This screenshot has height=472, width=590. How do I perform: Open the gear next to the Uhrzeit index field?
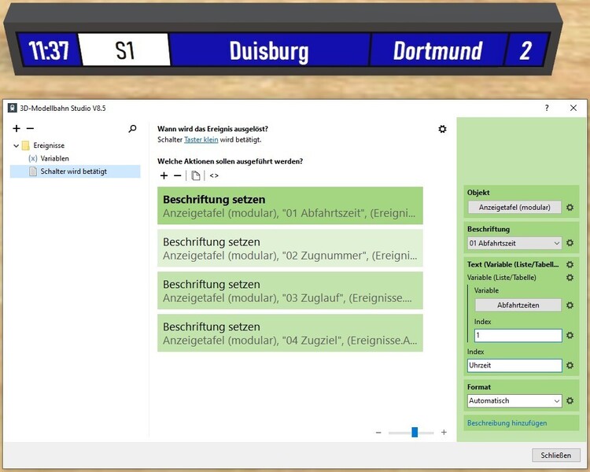tap(570, 366)
